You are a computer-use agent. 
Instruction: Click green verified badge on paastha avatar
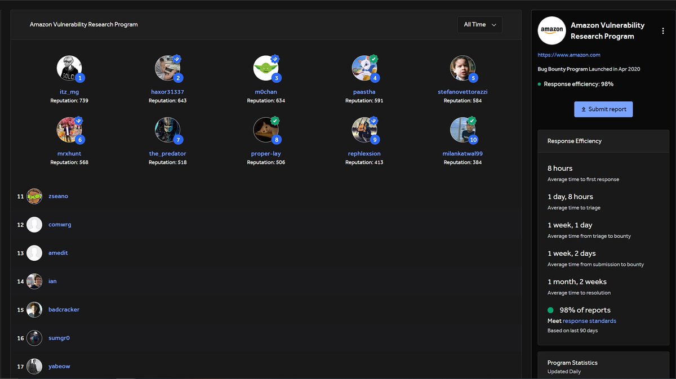373,59
